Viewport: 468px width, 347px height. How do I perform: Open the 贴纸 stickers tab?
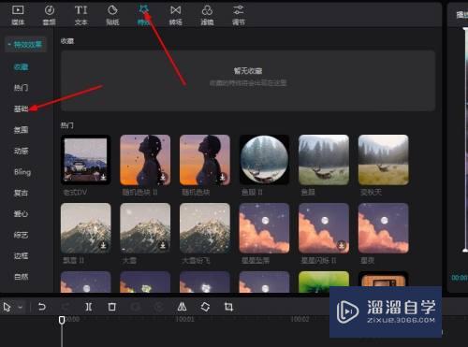click(x=112, y=15)
